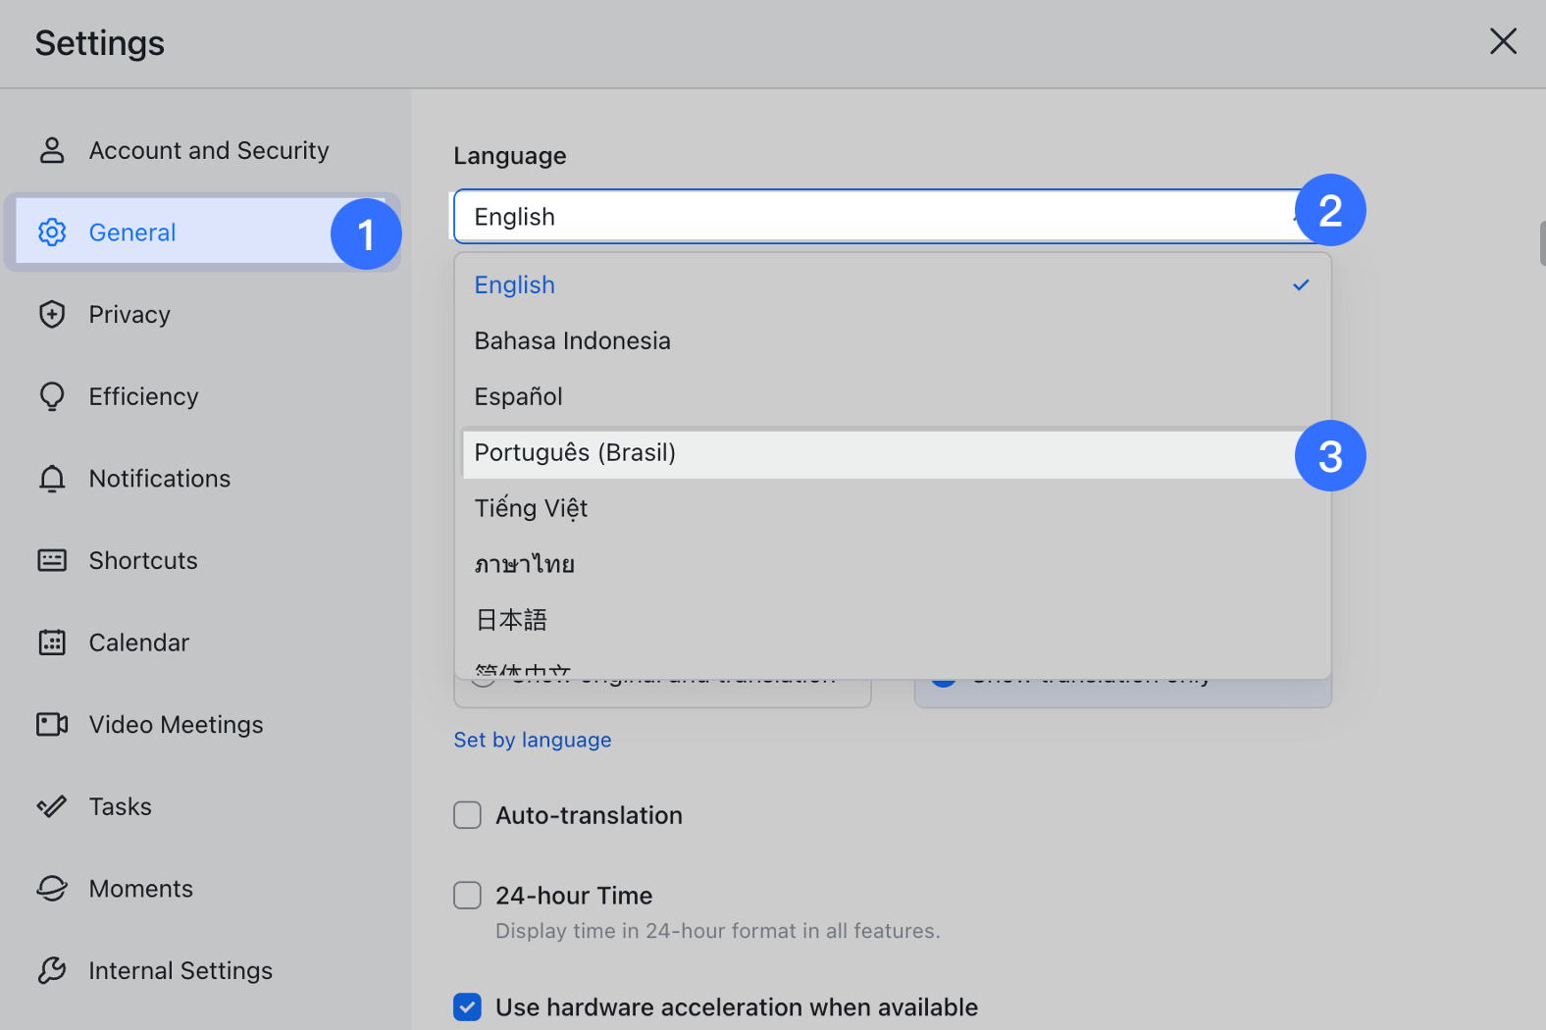Turn on the 24-hour Time checkbox
Image resolution: width=1546 pixels, height=1030 pixels.
pyautogui.click(x=468, y=896)
